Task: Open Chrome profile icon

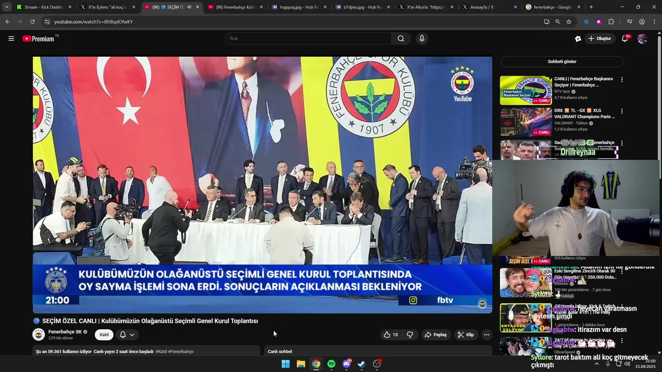Action: pos(642,22)
